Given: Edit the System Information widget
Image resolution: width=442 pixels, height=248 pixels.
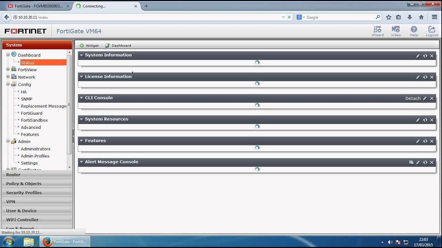Looking at the screenshot, I should (418, 56).
